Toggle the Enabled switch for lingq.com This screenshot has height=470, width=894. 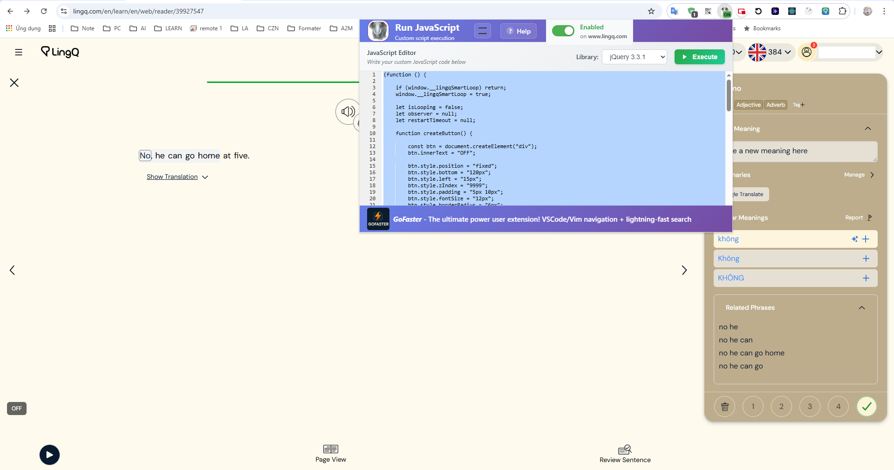tap(563, 31)
